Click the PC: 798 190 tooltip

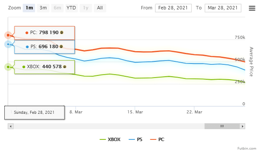point(44,33)
